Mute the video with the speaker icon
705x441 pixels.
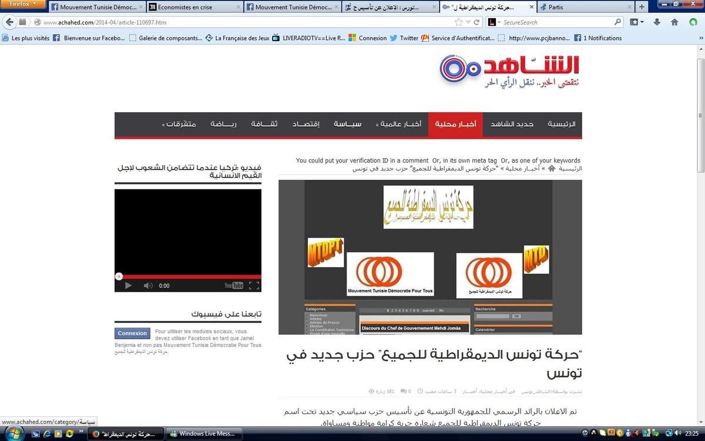(148, 286)
